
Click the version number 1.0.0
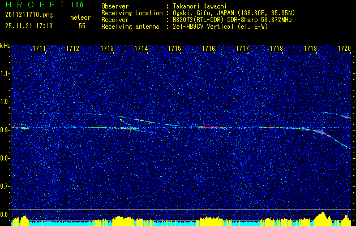tap(77, 5)
